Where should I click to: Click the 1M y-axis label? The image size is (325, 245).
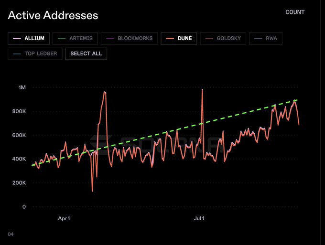click(22, 87)
